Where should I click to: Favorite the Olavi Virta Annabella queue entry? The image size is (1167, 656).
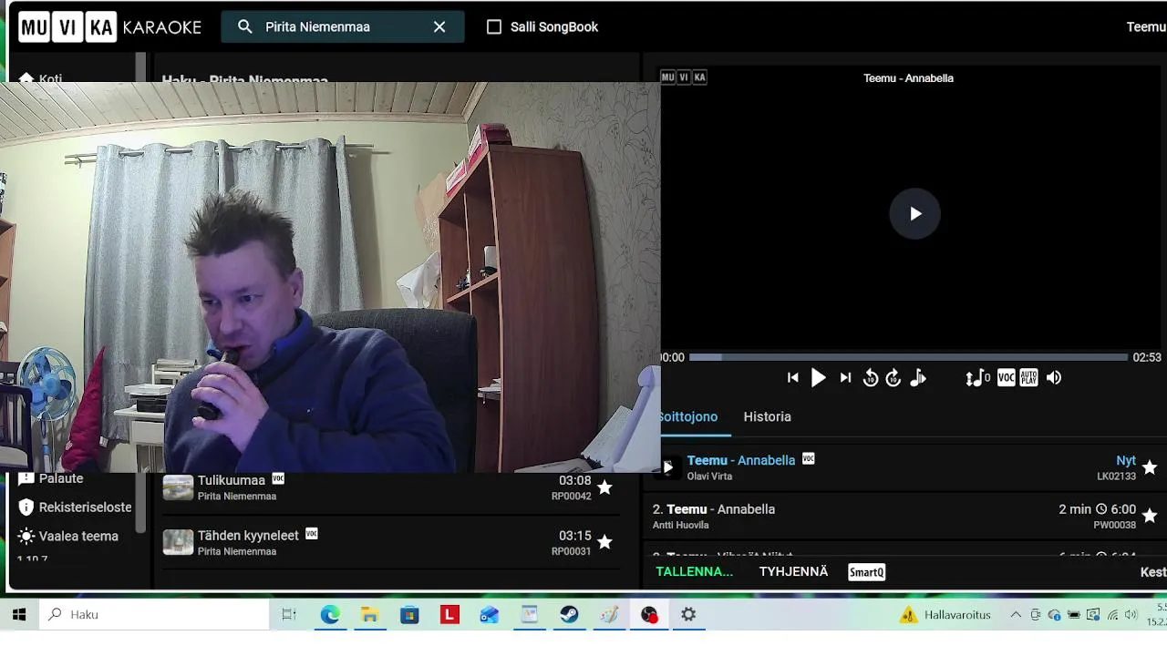coord(1149,467)
